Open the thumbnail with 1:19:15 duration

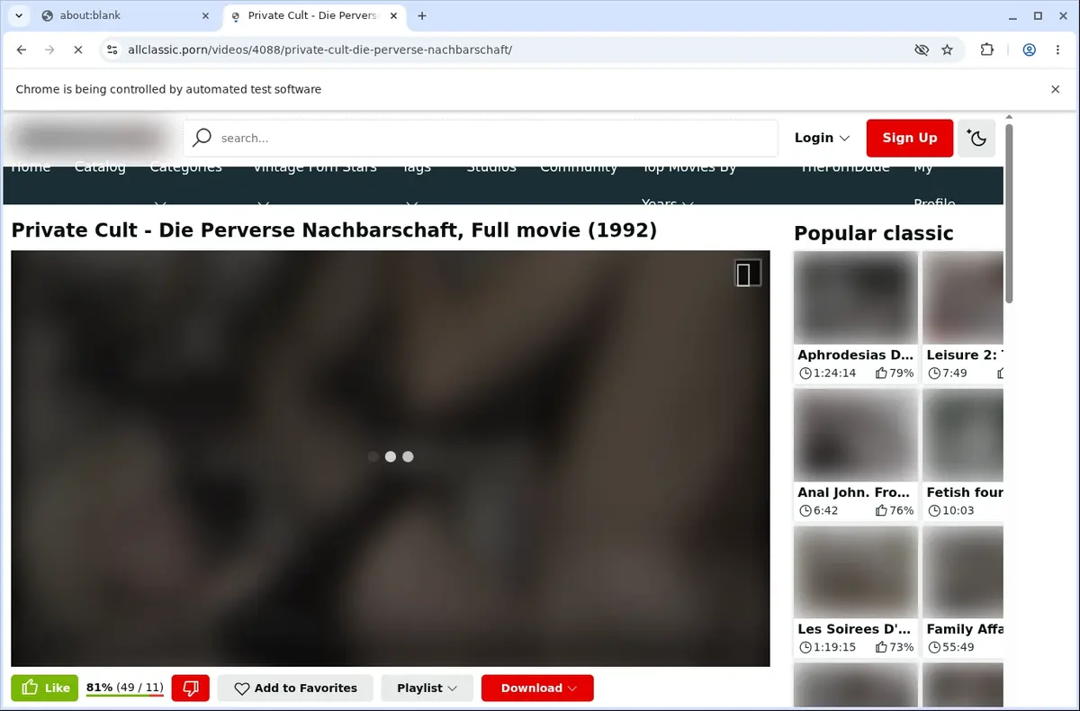(856, 571)
